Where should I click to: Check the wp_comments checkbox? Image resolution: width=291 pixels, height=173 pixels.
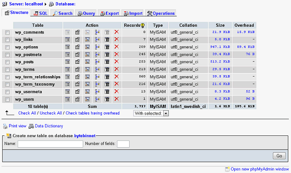[x=7, y=33]
